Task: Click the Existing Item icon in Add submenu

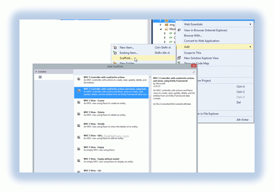Action: point(115,53)
